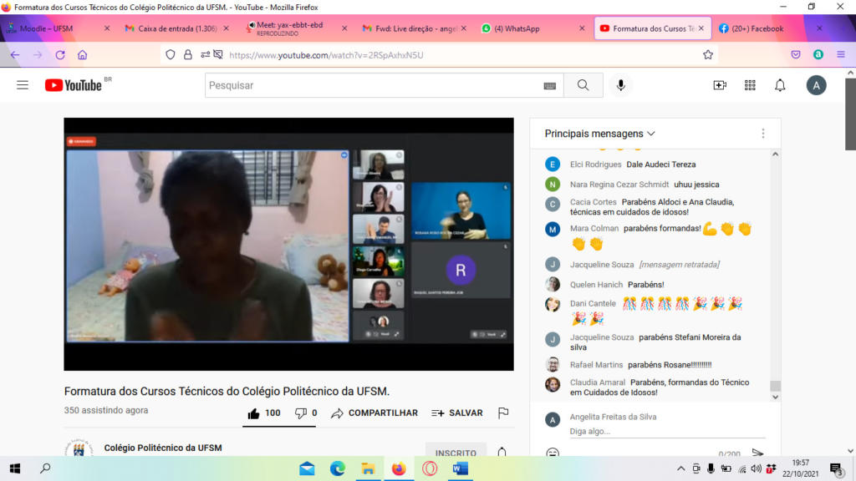Expand the Principais mensagens chat filter
Screen dimensions: 856x481
tap(599, 134)
